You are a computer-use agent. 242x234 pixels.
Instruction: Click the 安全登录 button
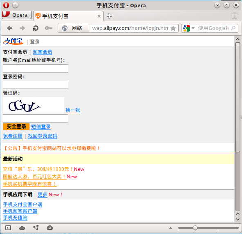[x=16, y=127]
